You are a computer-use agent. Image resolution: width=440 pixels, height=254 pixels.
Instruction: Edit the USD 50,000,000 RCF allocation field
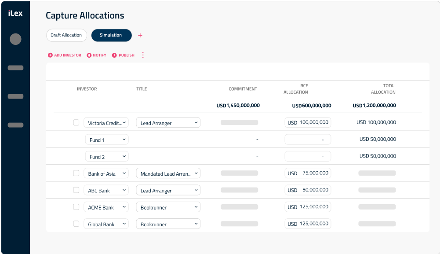pos(308,190)
